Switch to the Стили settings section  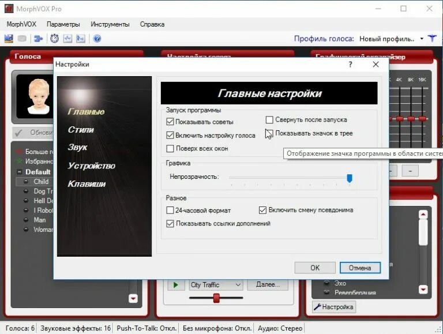coord(81,130)
